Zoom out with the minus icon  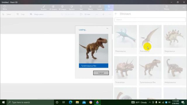[97, 14]
